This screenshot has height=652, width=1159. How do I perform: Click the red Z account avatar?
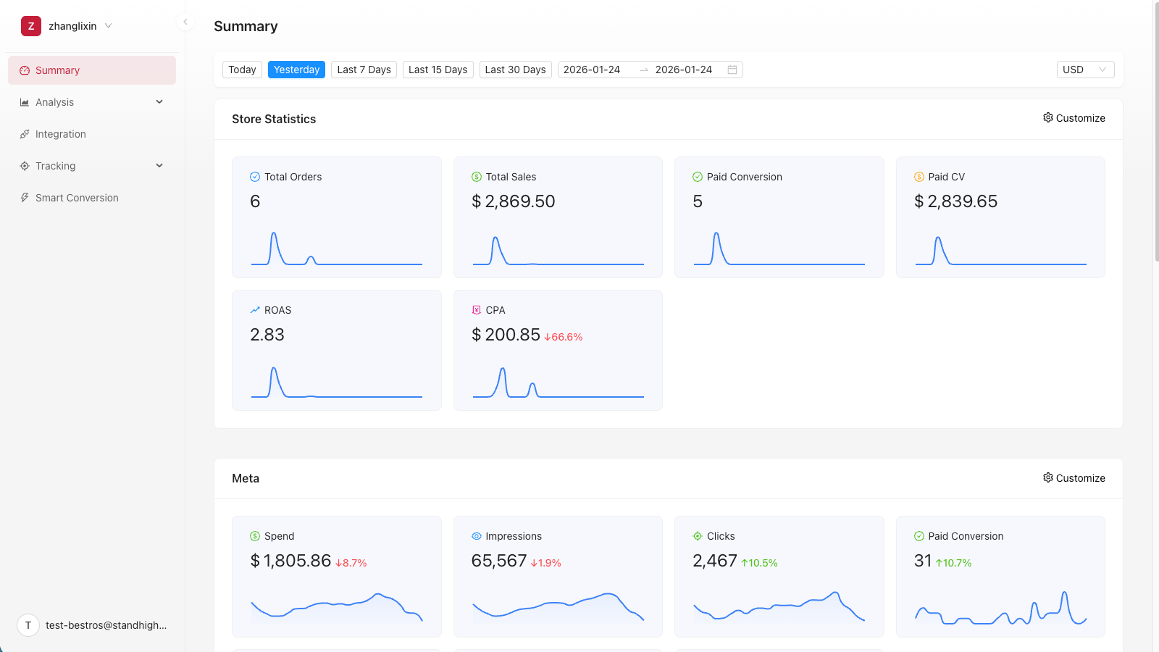[31, 26]
